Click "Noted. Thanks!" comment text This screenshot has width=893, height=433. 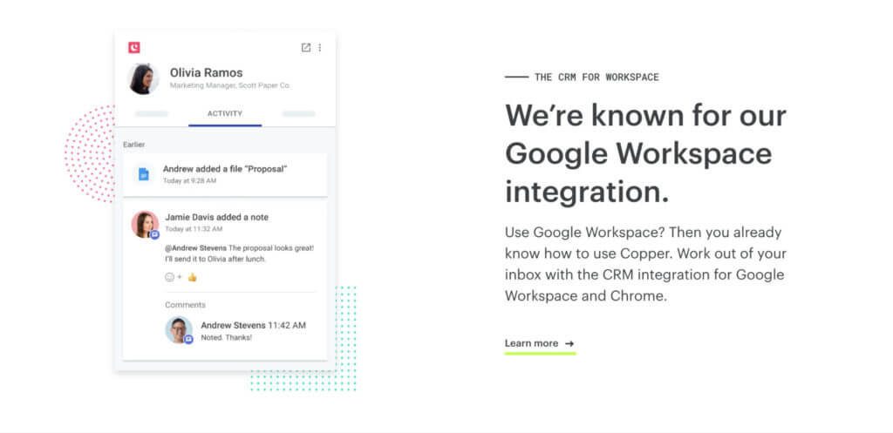(x=226, y=337)
